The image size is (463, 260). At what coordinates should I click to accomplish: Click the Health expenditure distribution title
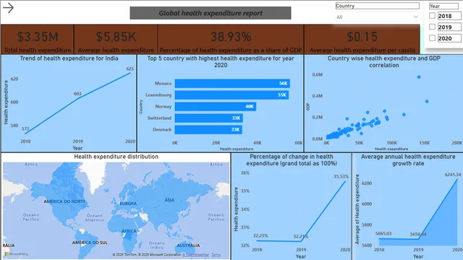point(116,157)
